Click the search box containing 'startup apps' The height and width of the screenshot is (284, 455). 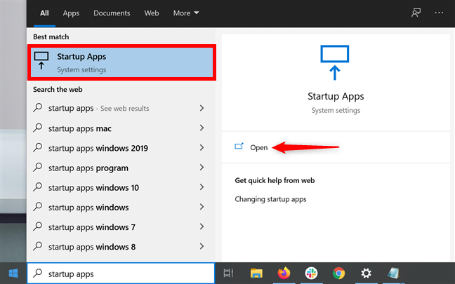(121, 273)
